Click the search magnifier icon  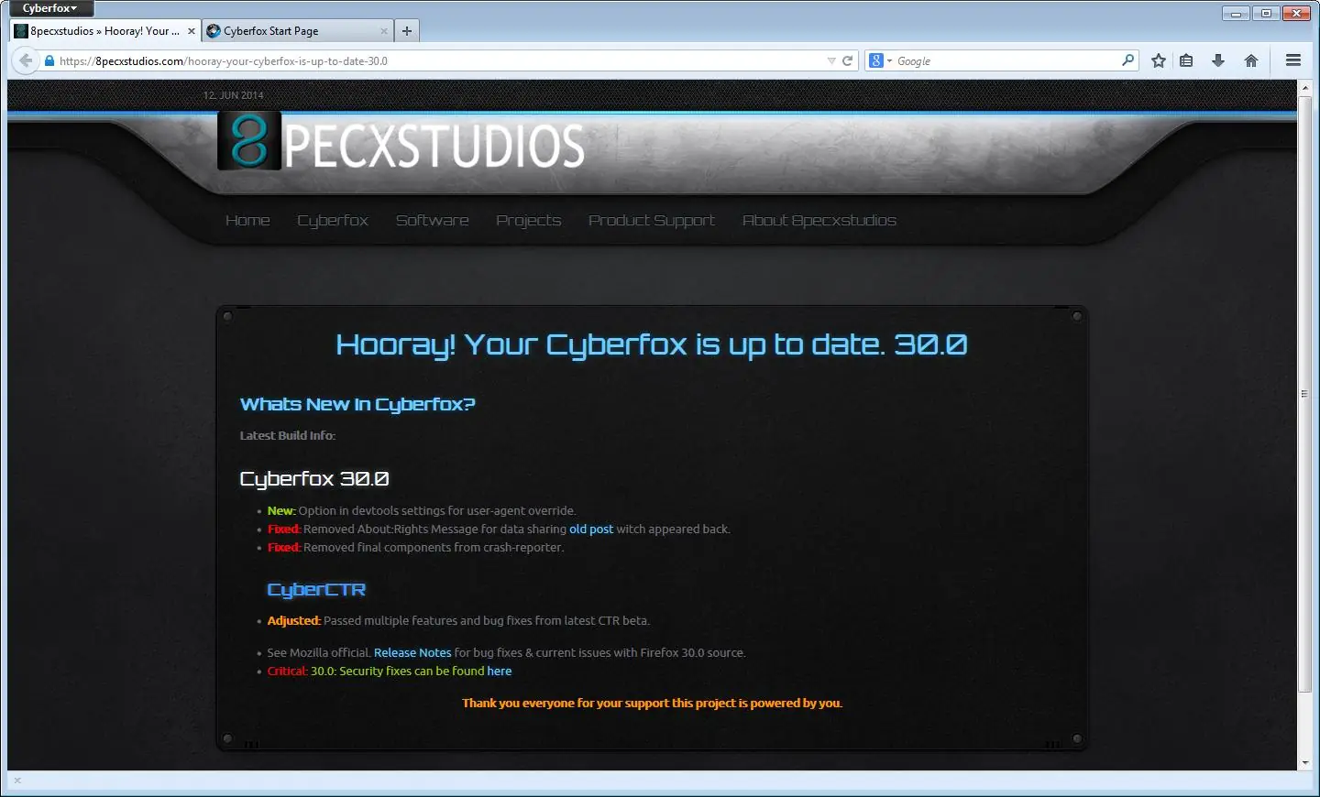point(1128,60)
